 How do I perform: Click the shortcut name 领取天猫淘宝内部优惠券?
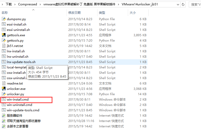pos(24,121)
